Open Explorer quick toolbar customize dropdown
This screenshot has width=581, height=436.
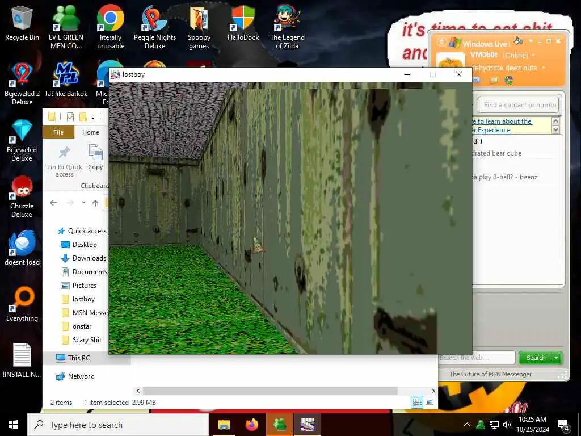(94, 118)
